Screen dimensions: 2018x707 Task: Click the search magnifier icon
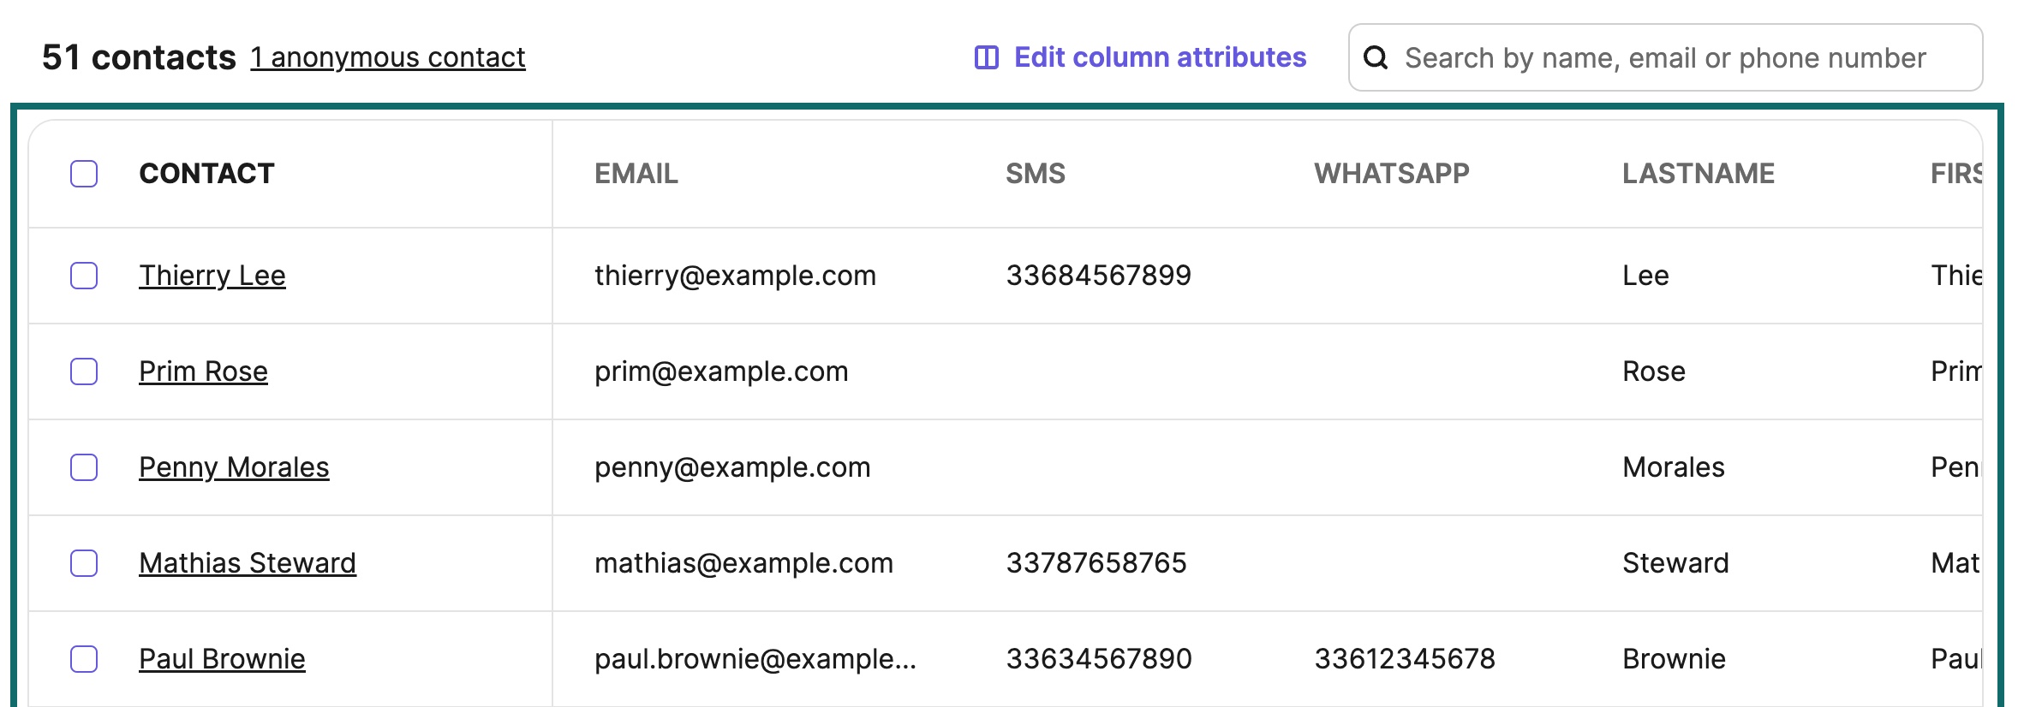pyautogui.click(x=1376, y=56)
